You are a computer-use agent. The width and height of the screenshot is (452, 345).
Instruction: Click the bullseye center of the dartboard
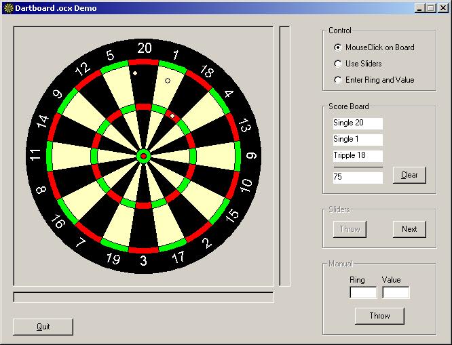(x=143, y=157)
